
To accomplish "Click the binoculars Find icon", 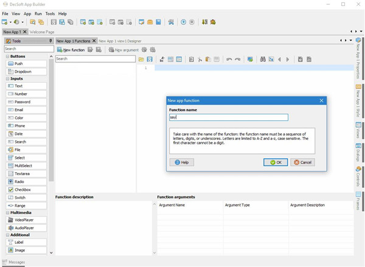I will click(263, 60).
